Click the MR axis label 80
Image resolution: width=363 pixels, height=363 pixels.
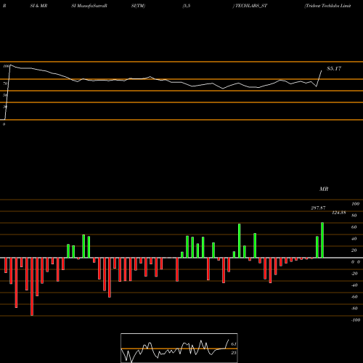[354, 216]
